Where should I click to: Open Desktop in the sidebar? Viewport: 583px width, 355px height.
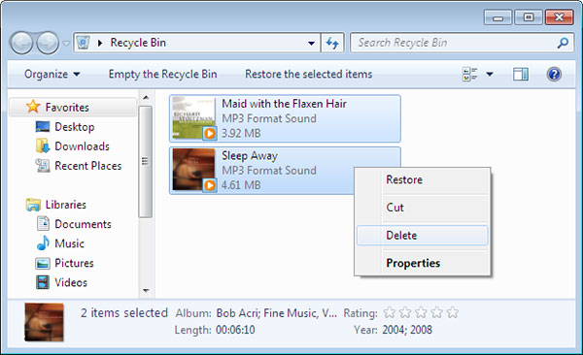tap(75, 127)
